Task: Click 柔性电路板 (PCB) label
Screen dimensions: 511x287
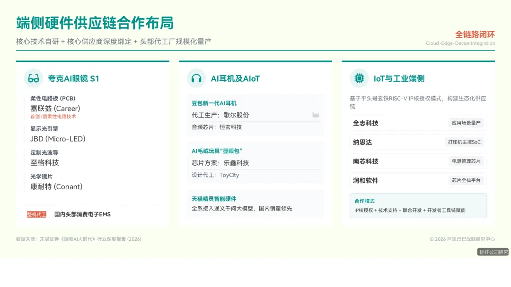Action: [53, 99]
